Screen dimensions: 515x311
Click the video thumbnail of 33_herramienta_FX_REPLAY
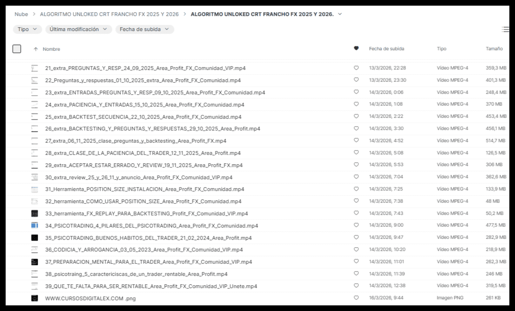(34, 213)
